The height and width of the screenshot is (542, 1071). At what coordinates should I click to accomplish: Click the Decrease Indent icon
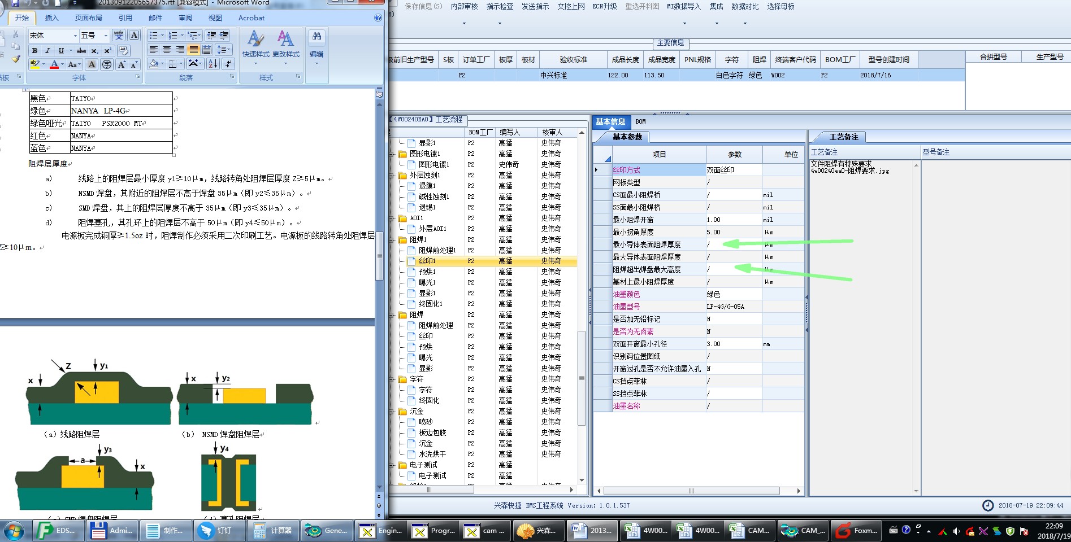pos(211,36)
